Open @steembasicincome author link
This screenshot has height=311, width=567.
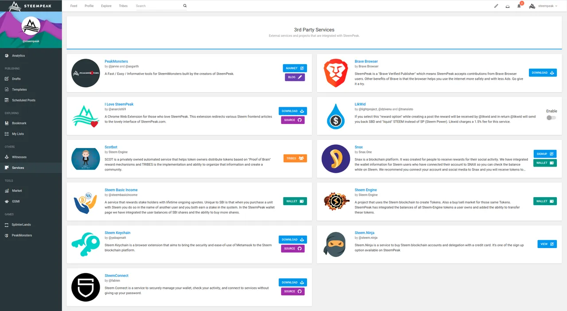coord(123,195)
